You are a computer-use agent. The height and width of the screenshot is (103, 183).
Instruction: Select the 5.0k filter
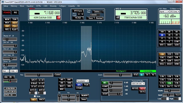[x=162, y=76]
